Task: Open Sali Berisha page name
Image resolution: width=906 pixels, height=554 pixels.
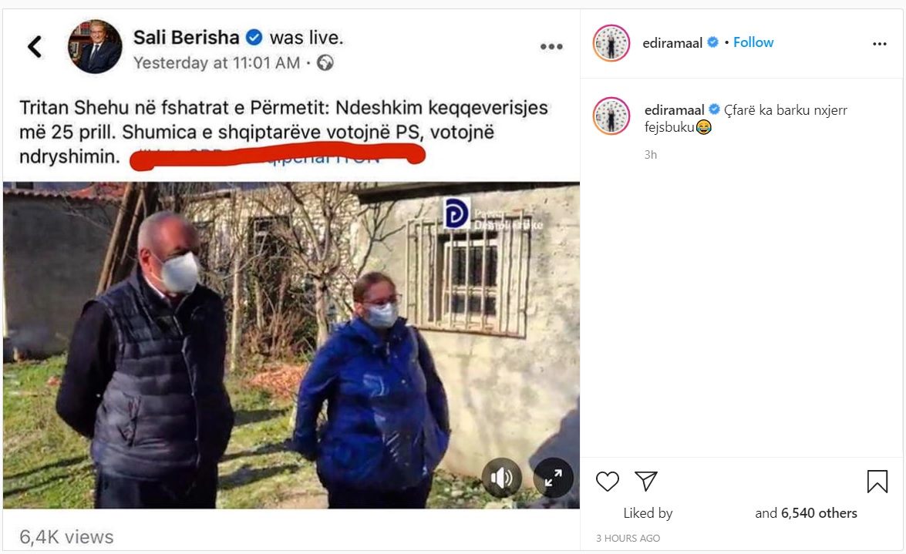Action: [186, 38]
